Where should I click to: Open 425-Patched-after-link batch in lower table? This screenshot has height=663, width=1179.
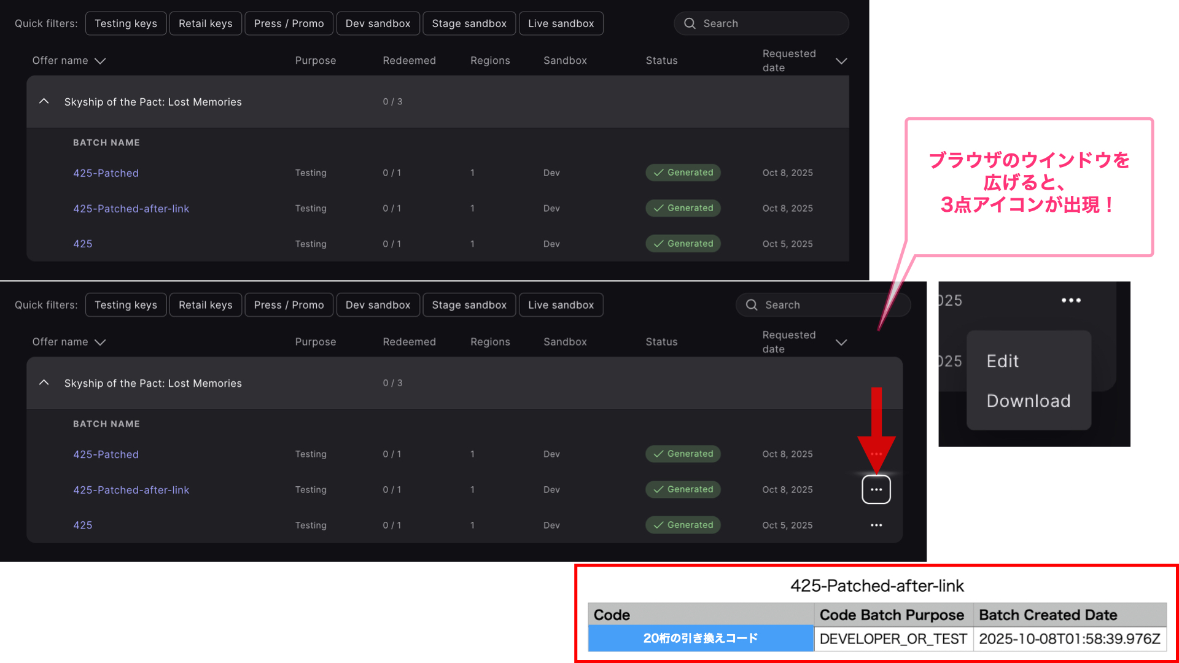coord(131,490)
